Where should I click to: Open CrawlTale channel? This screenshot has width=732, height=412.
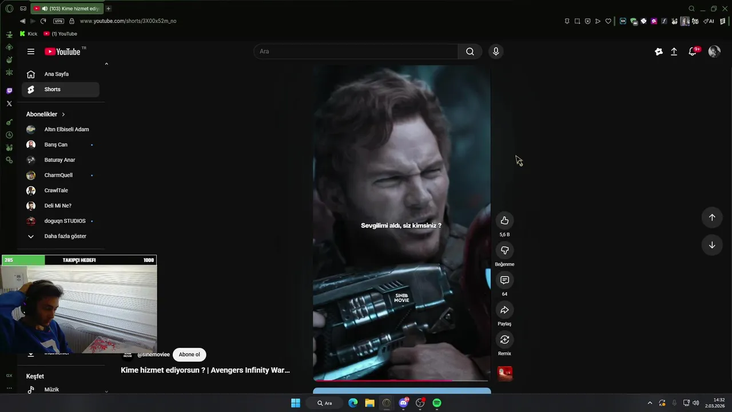pyautogui.click(x=61, y=191)
